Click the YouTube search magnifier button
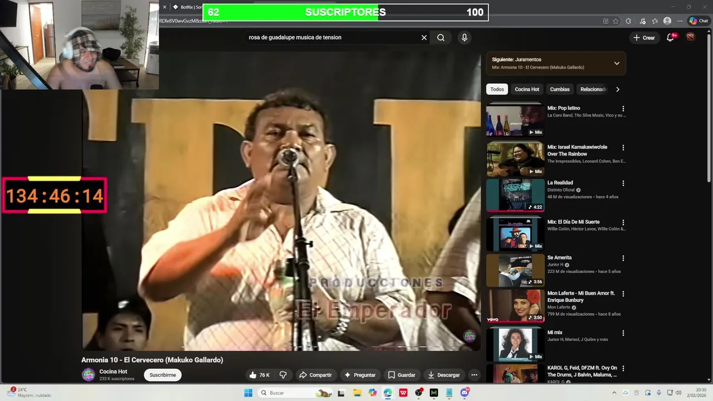The height and width of the screenshot is (401, 713). pyautogui.click(x=441, y=37)
